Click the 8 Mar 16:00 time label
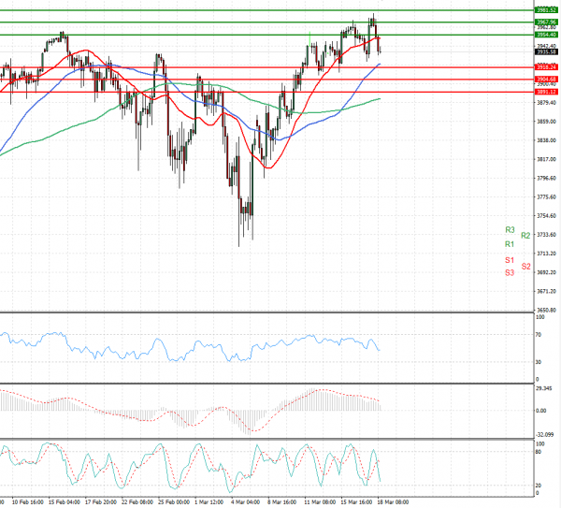Screen dimensions: 561x508 coord(282,502)
